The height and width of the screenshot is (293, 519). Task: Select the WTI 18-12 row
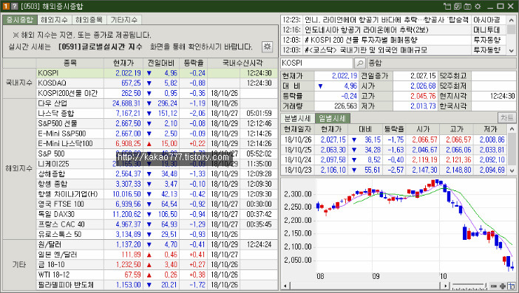157,275
